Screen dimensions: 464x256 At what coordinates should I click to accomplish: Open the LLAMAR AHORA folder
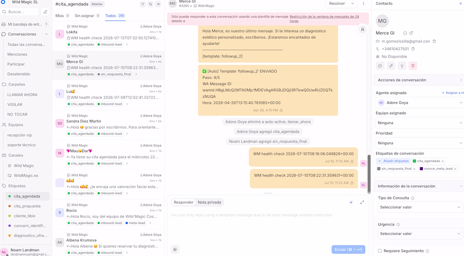[22, 95]
